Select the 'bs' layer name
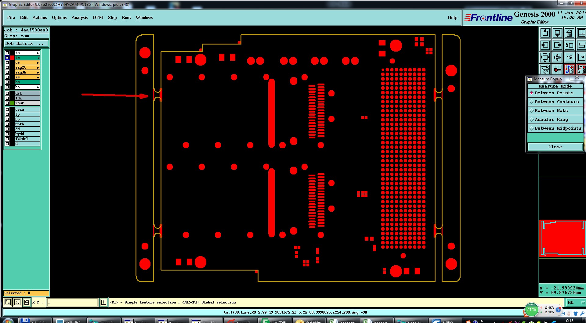 click(27, 82)
